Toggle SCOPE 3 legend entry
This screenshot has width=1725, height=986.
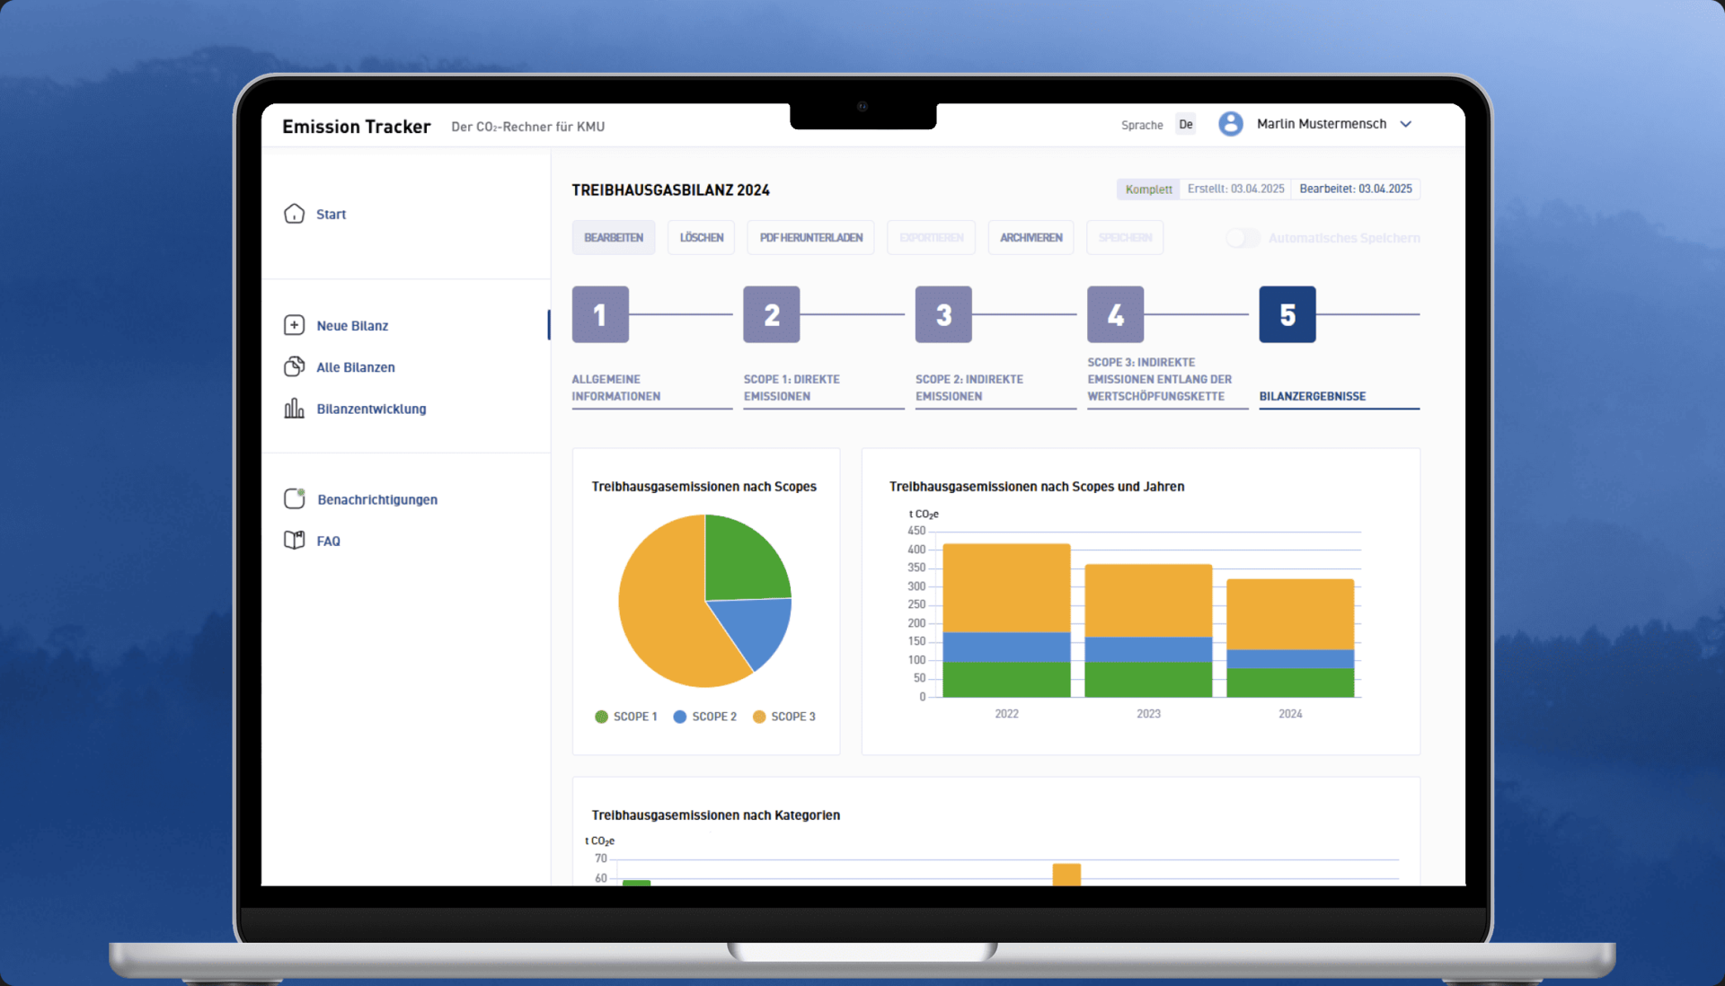point(784,717)
